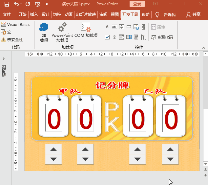Go to previous slide double-arrow

click(205, 169)
